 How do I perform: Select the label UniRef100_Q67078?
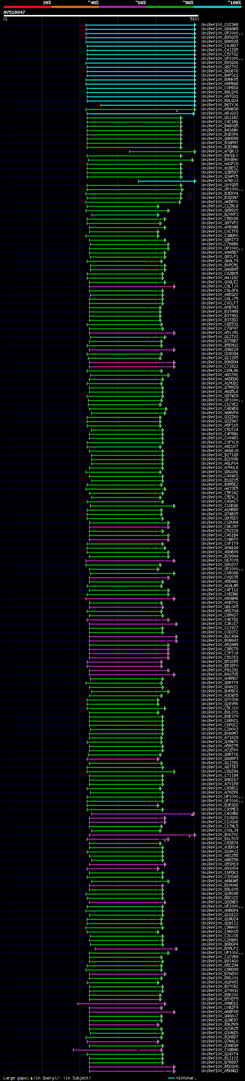coord(220,561)
